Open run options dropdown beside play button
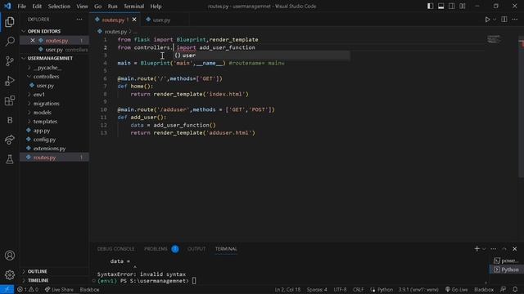 [495, 20]
